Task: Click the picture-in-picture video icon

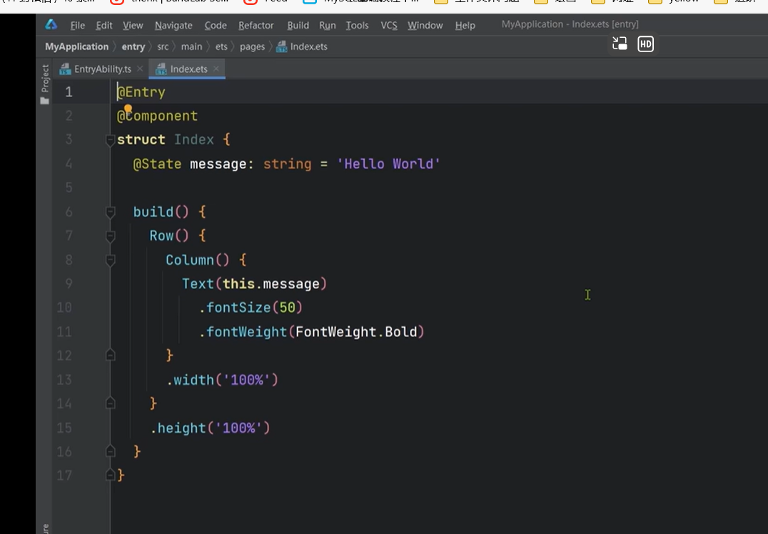Action: [x=620, y=44]
